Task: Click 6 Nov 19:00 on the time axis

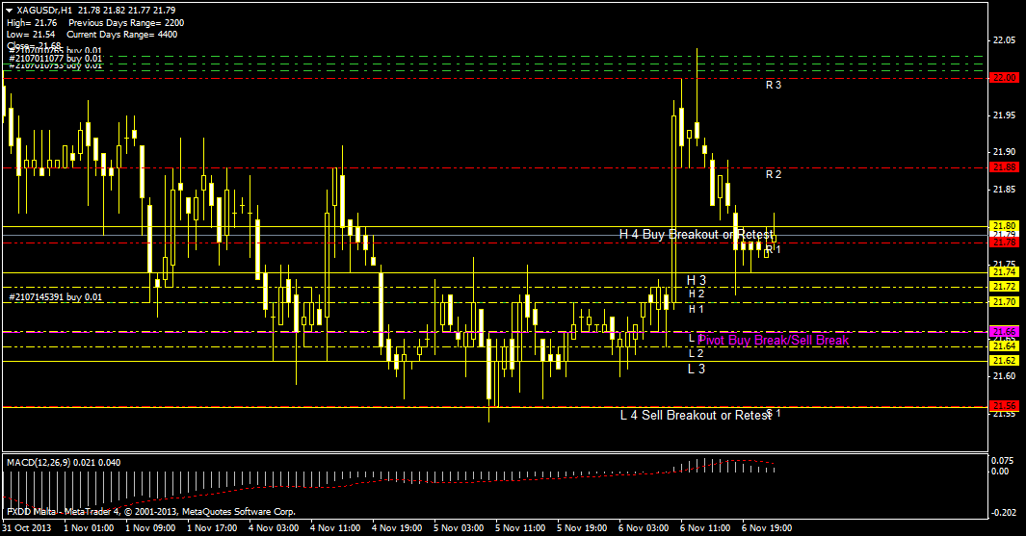Action: [x=767, y=528]
